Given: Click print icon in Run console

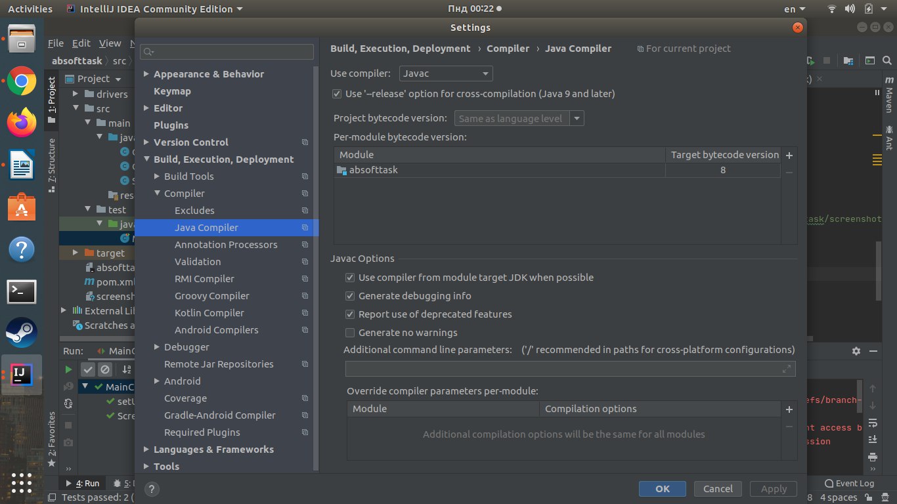Looking at the screenshot, I should click(x=873, y=457).
